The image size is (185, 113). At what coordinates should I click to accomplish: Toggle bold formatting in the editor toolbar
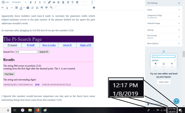(x=31, y=2)
